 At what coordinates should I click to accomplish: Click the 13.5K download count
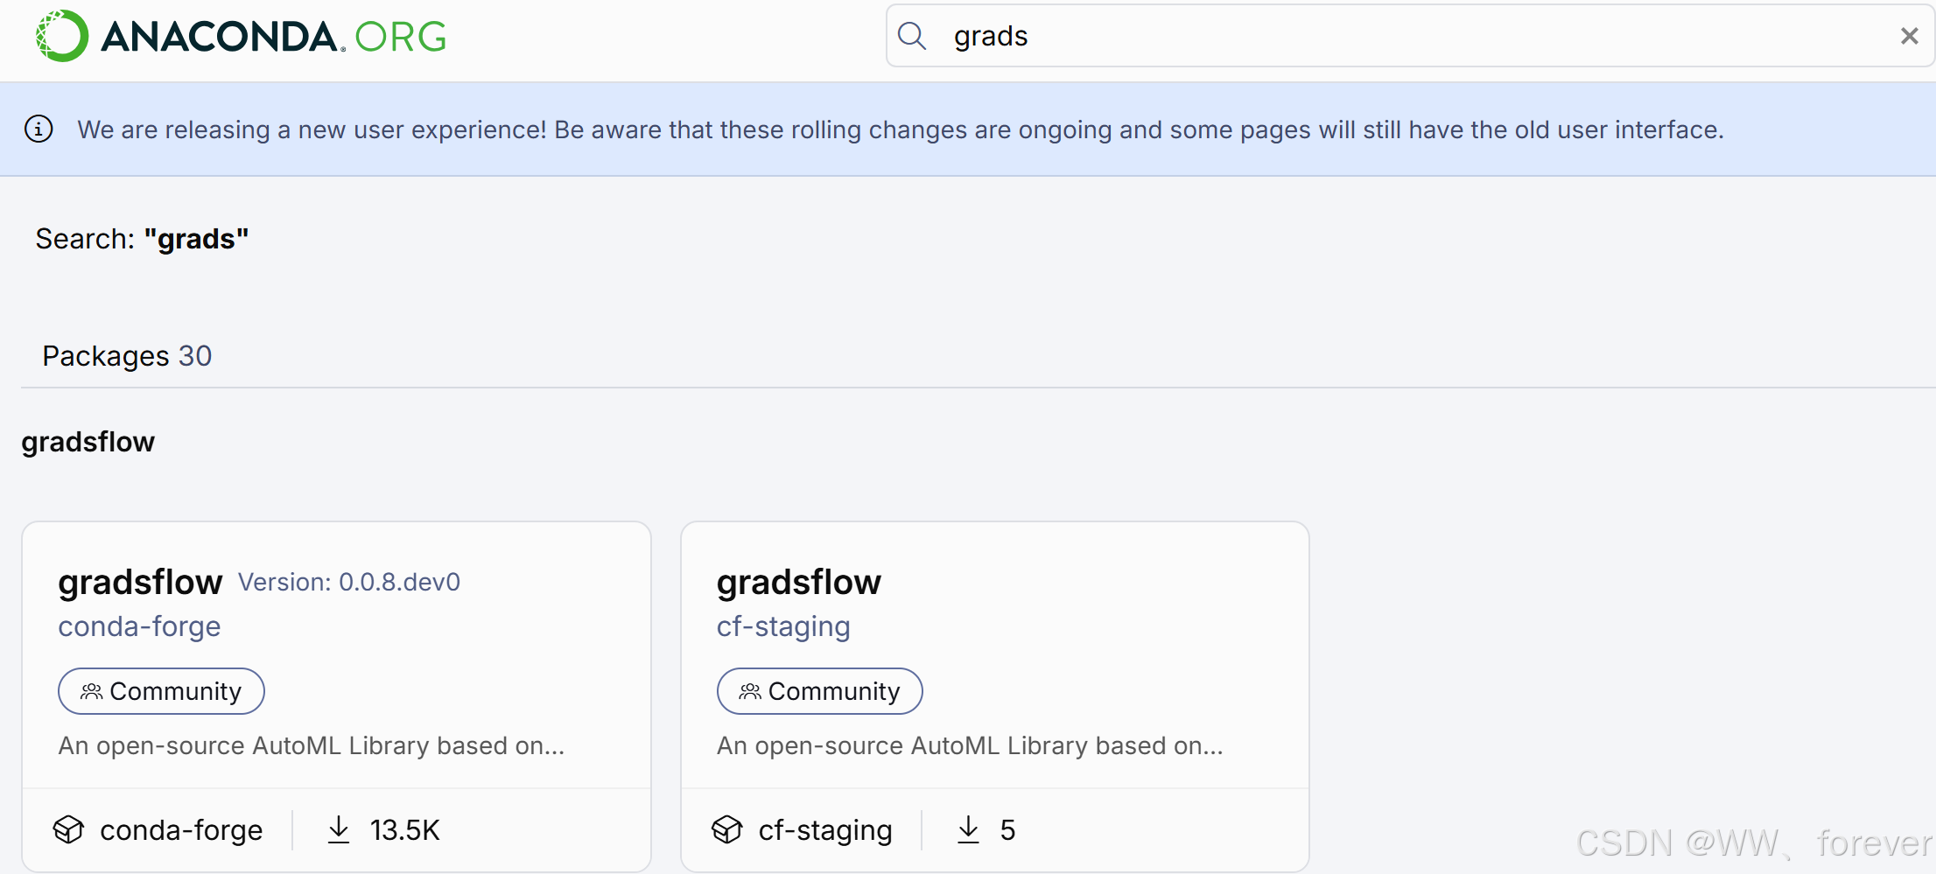[404, 830]
